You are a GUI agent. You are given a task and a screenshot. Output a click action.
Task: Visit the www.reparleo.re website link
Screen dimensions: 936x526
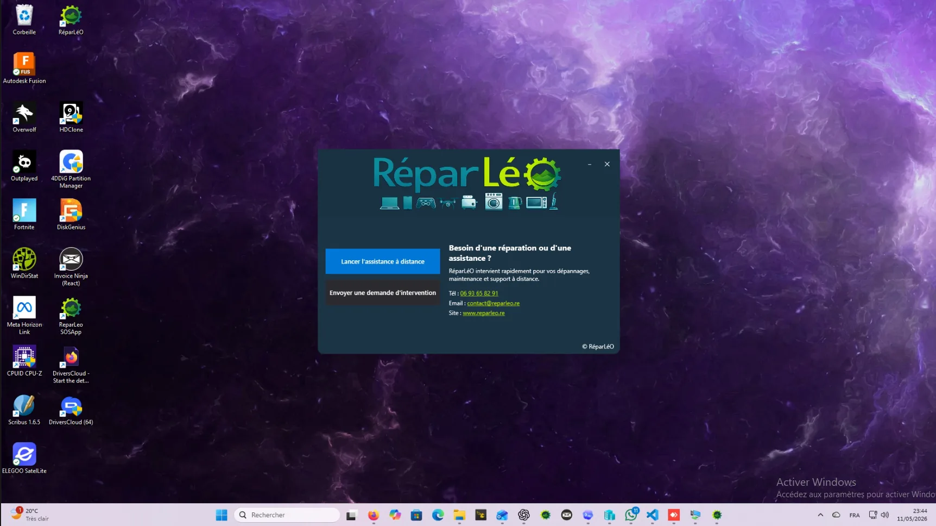[484, 313]
